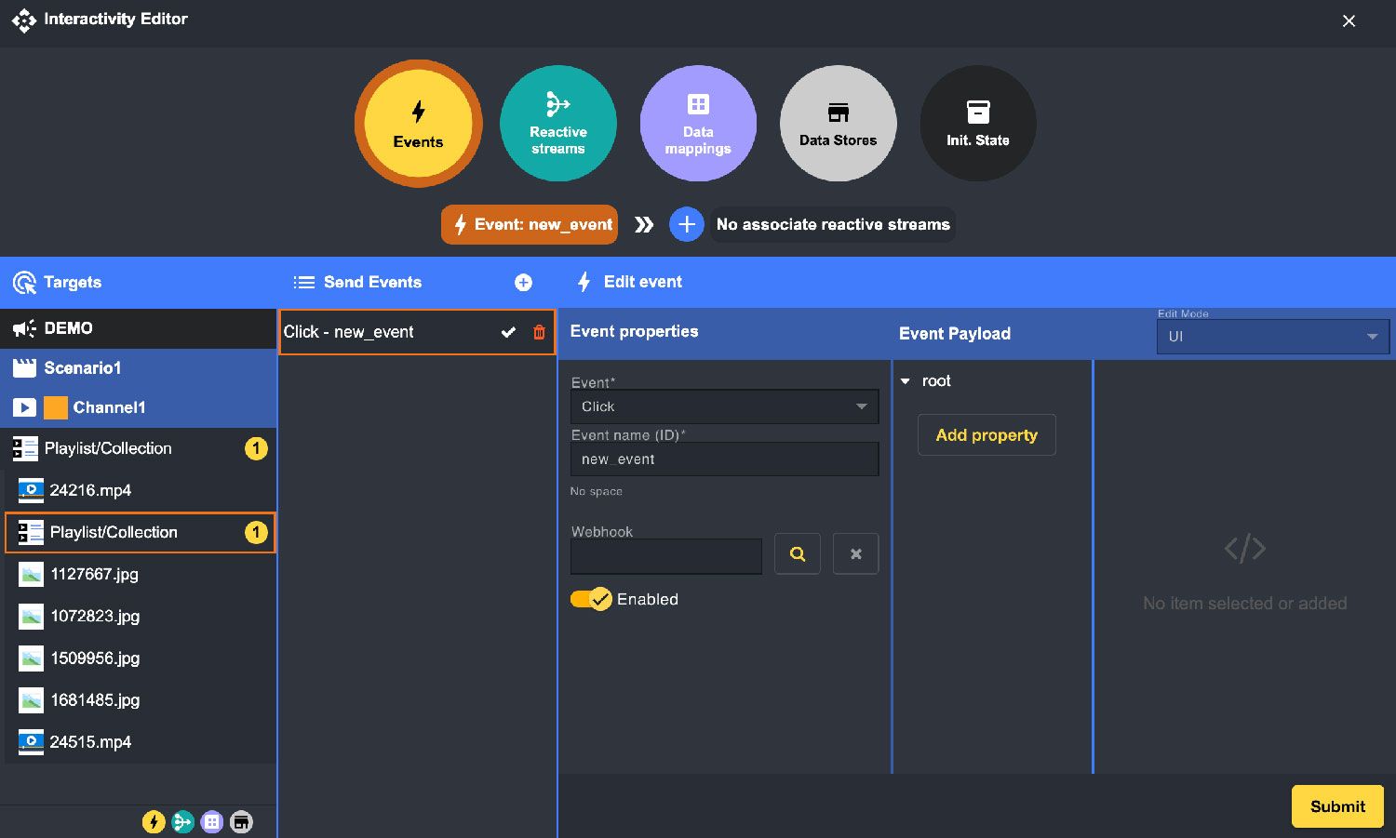Collapse the root payload node
Viewport: 1396px width, 838px height.
(x=905, y=380)
